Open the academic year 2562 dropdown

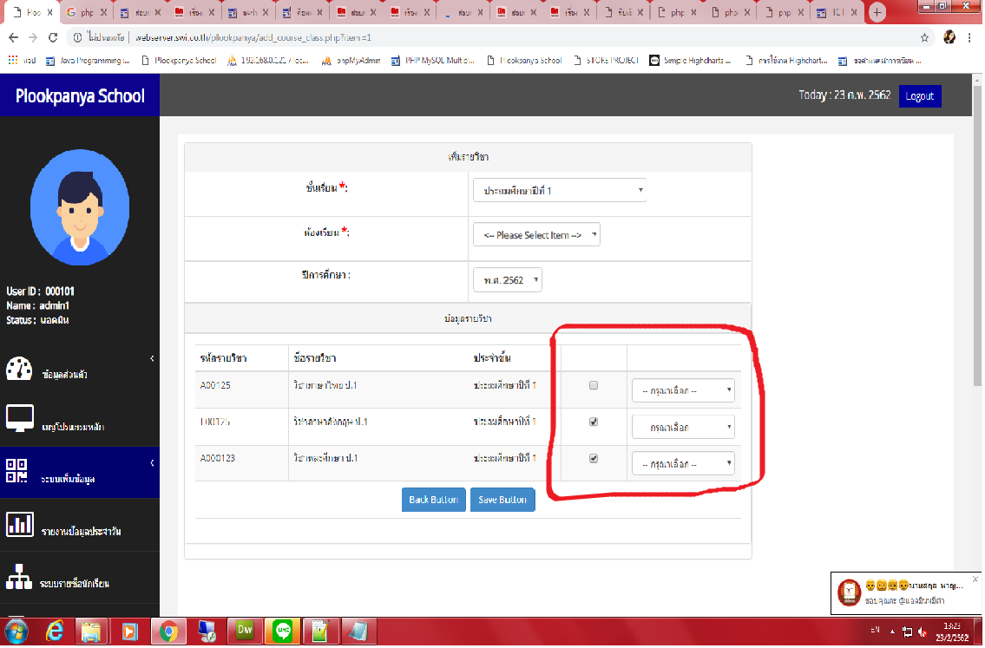tap(508, 280)
